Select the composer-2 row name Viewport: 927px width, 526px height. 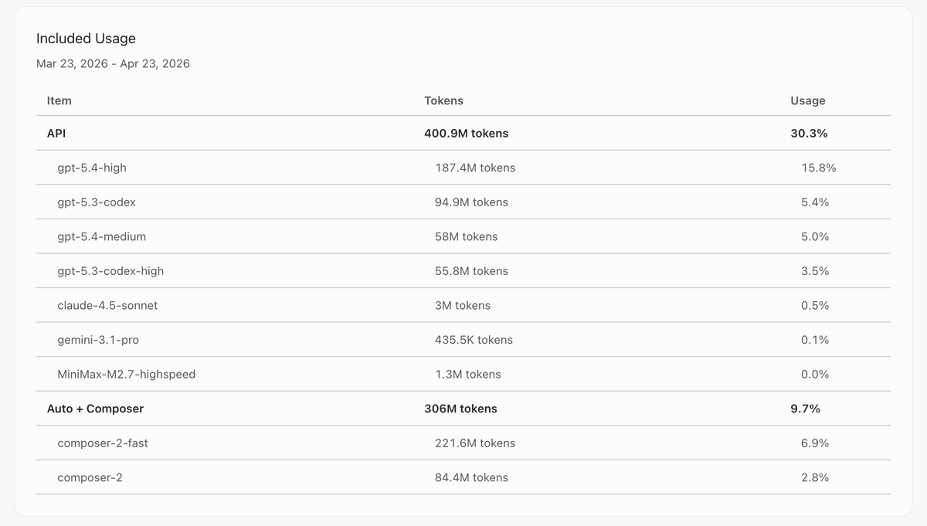[90, 477]
